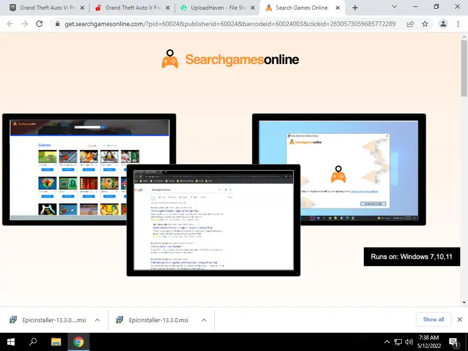The width and height of the screenshot is (468, 351).
Task: Switch to the Grand Theft Auto V: Pr tab
Action: 43,8
